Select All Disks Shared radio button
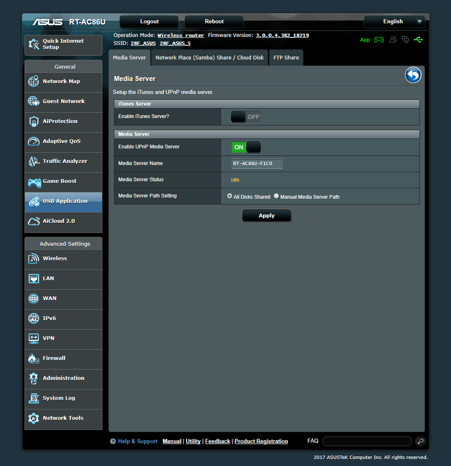The height and width of the screenshot is (466, 451). pos(229,196)
